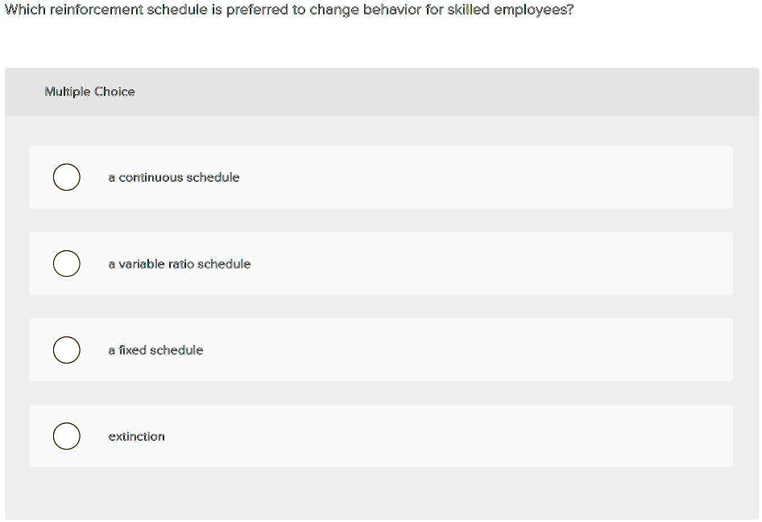Select the radio button for 'extinction'
The height and width of the screenshot is (522, 762).
click(x=67, y=436)
